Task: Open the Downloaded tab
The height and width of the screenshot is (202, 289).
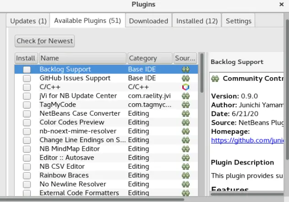Action: [148, 21]
